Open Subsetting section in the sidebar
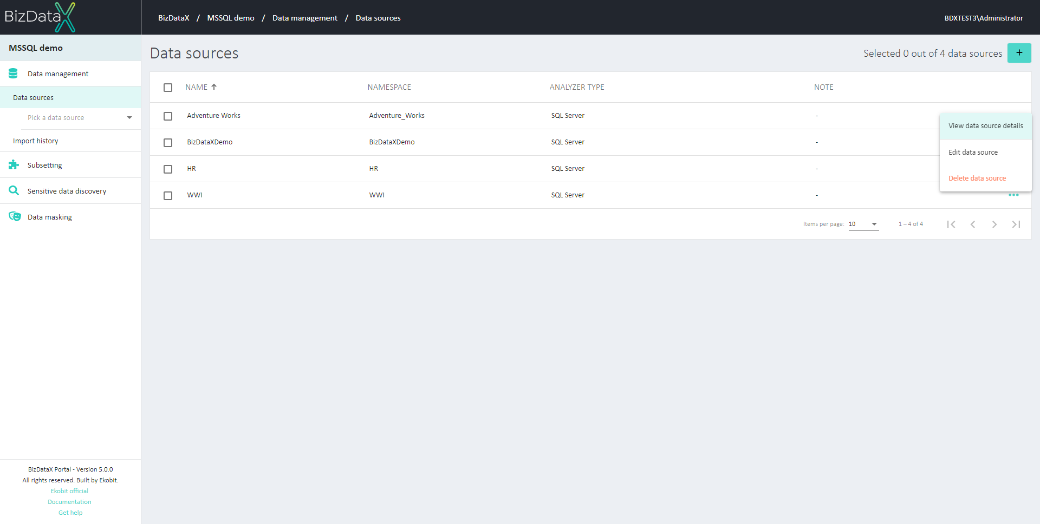The height and width of the screenshot is (524, 1040). click(70, 165)
